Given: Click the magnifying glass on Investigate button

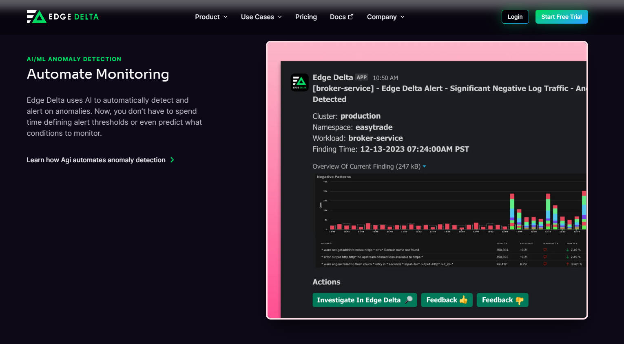Looking at the screenshot, I should tap(408, 300).
